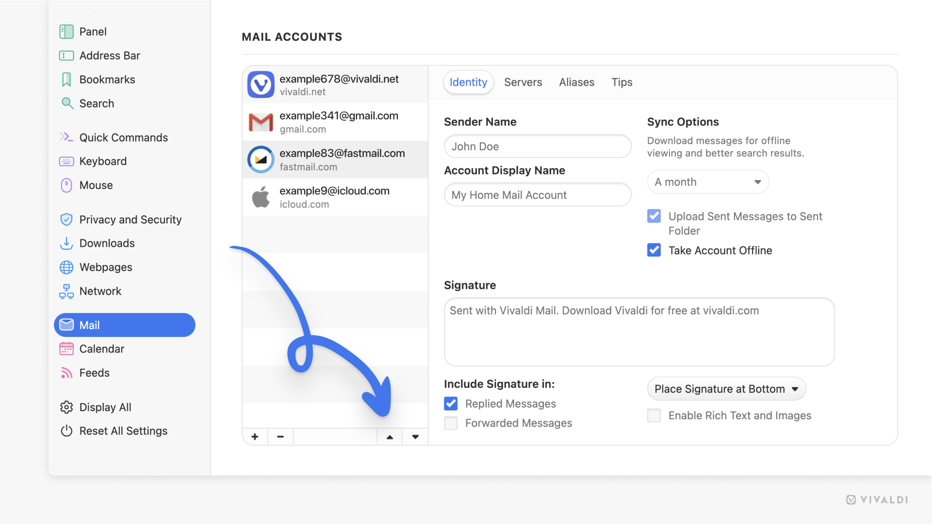Select the example83@fastmail.com account
The width and height of the screenshot is (932, 524).
click(x=334, y=159)
